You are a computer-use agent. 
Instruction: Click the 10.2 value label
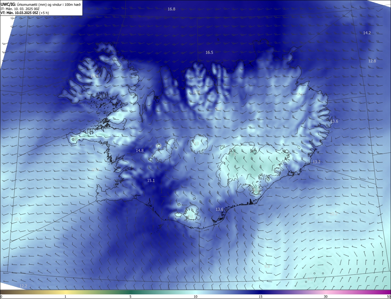pyautogui.click(x=334, y=214)
